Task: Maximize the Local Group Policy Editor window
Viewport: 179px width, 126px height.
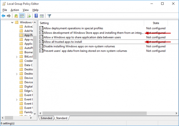Action: pyautogui.click(x=162, y=4)
